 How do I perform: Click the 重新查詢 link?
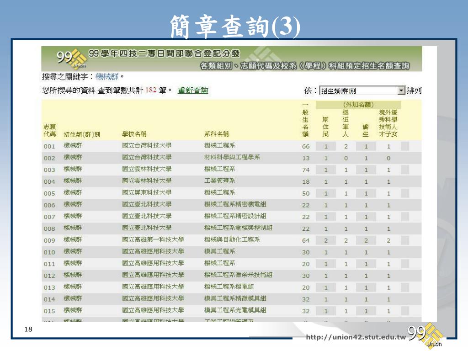click(x=193, y=90)
